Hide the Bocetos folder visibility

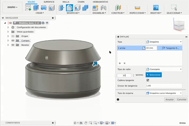tap(12, 45)
